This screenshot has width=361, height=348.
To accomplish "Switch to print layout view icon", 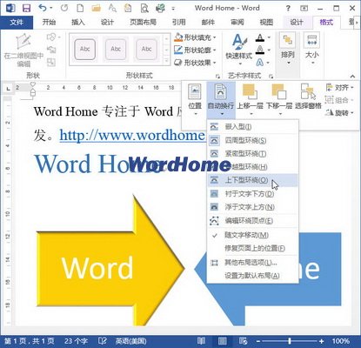I will 223,341.
